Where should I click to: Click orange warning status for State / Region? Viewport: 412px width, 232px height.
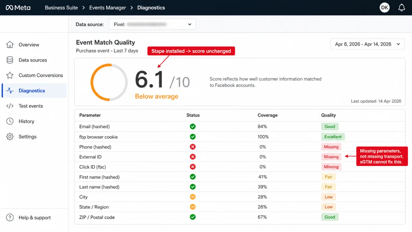tap(193, 207)
